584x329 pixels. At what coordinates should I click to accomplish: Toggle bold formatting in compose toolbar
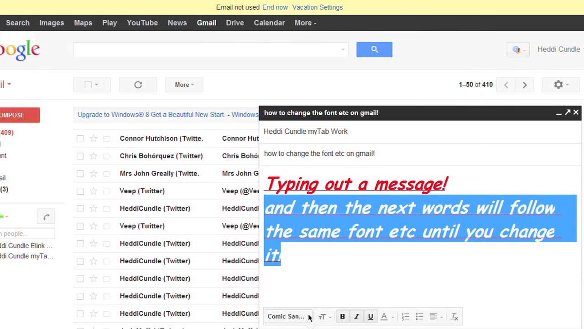pyautogui.click(x=342, y=316)
